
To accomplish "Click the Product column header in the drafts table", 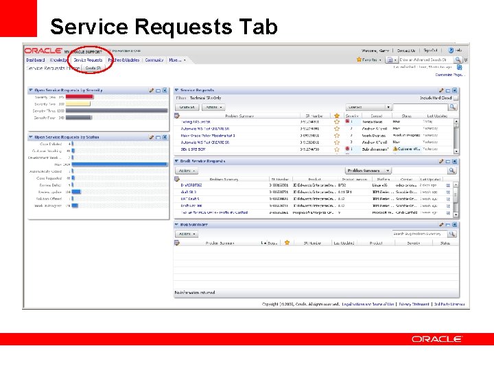I will pos(314,180).
